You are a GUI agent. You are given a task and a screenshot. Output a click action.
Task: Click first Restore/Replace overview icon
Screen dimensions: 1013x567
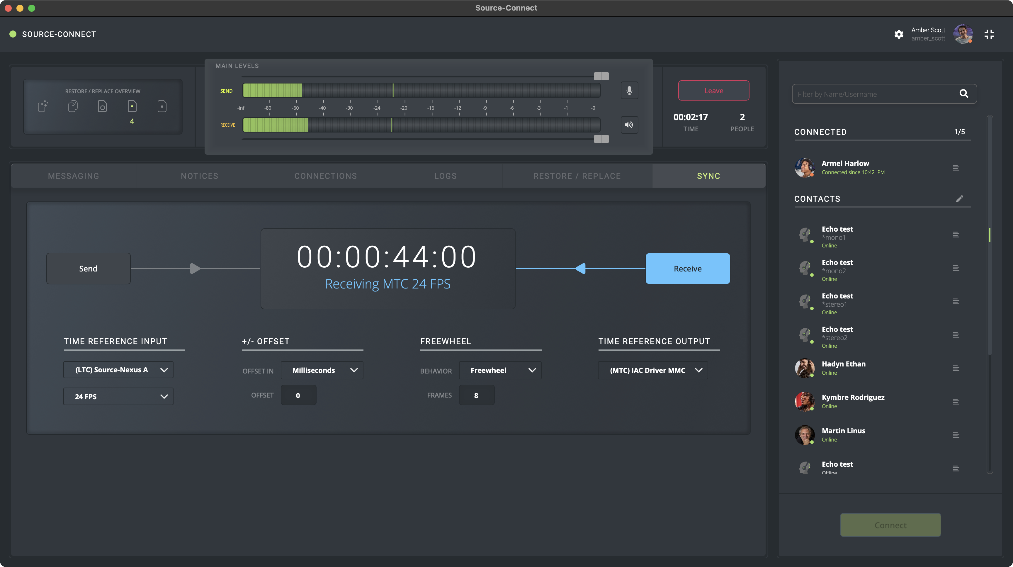pyautogui.click(x=43, y=106)
